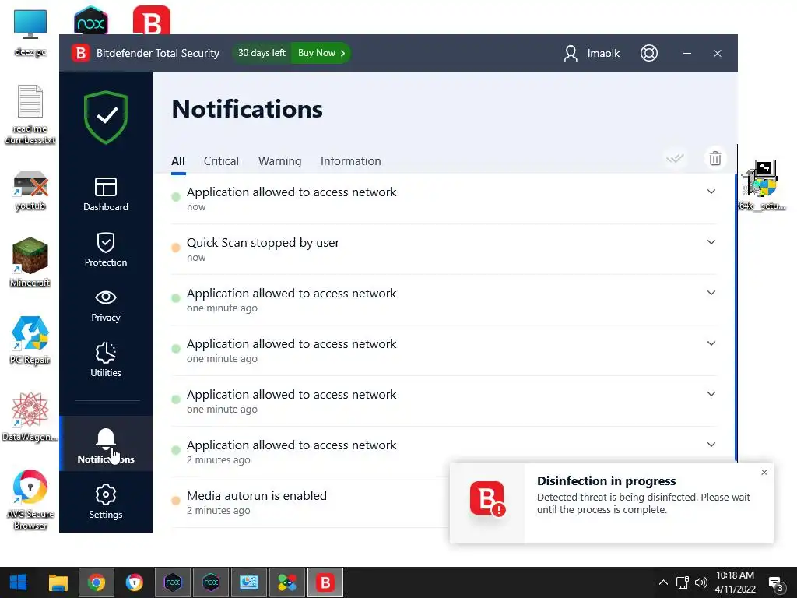The height and width of the screenshot is (598, 797).
Task: Select the DataWagon desktop shortcut
Action: tap(30, 417)
